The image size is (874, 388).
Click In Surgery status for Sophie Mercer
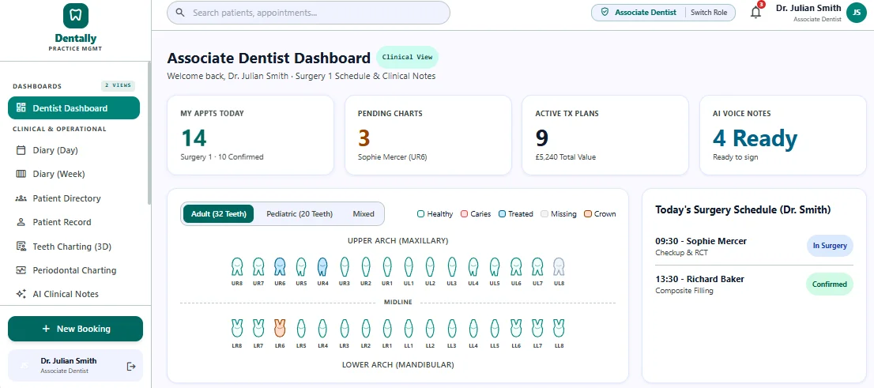point(830,246)
